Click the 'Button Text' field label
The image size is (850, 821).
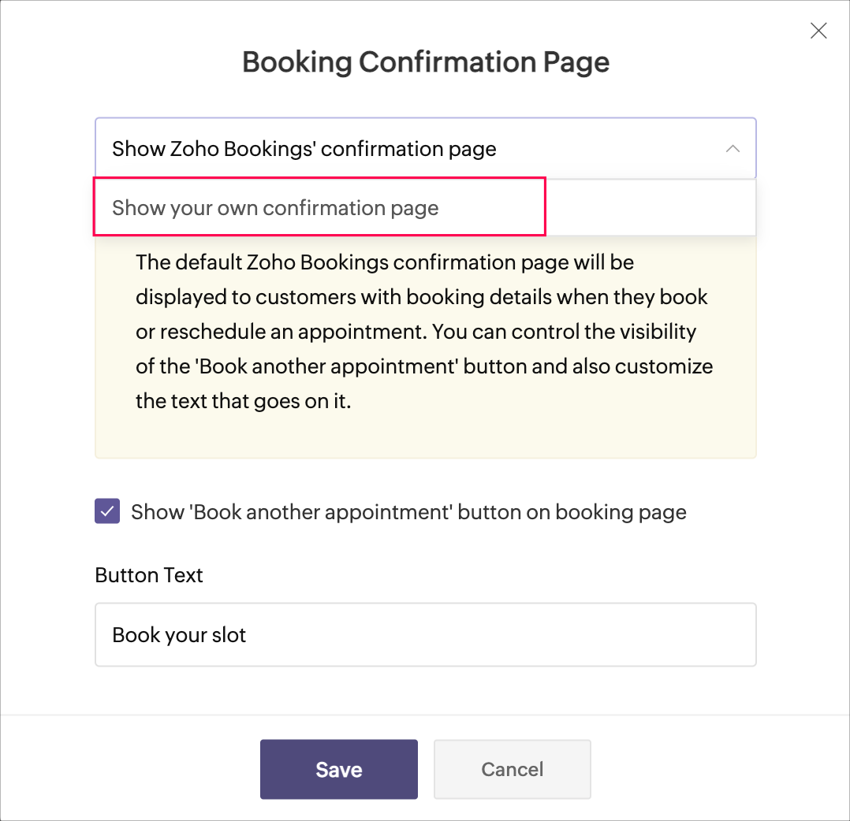click(x=148, y=575)
